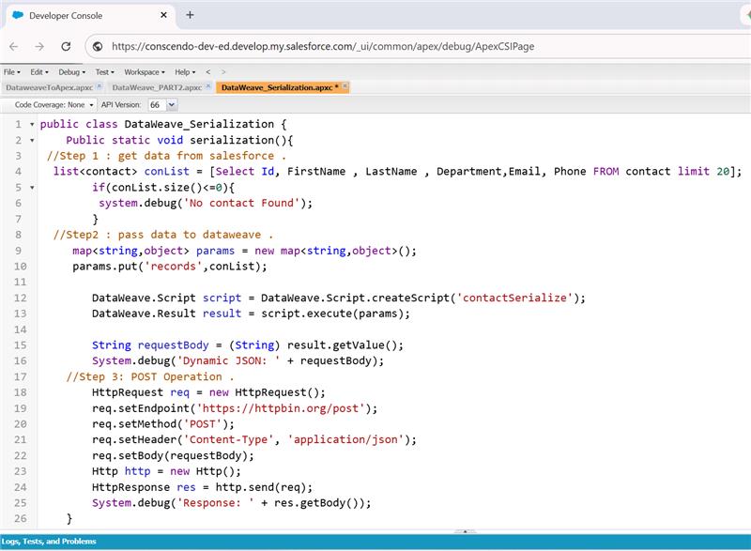Collapse the class block at line 1
The width and height of the screenshot is (751, 551).
pyautogui.click(x=32, y=124)
